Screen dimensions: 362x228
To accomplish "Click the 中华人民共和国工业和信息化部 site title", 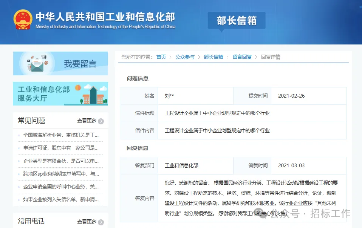I will [105, 17].
